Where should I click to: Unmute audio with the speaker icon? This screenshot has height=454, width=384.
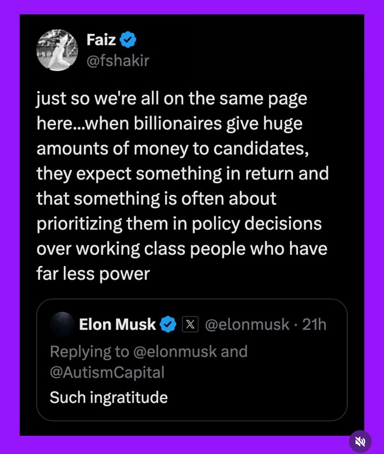[x=360, y=442]
